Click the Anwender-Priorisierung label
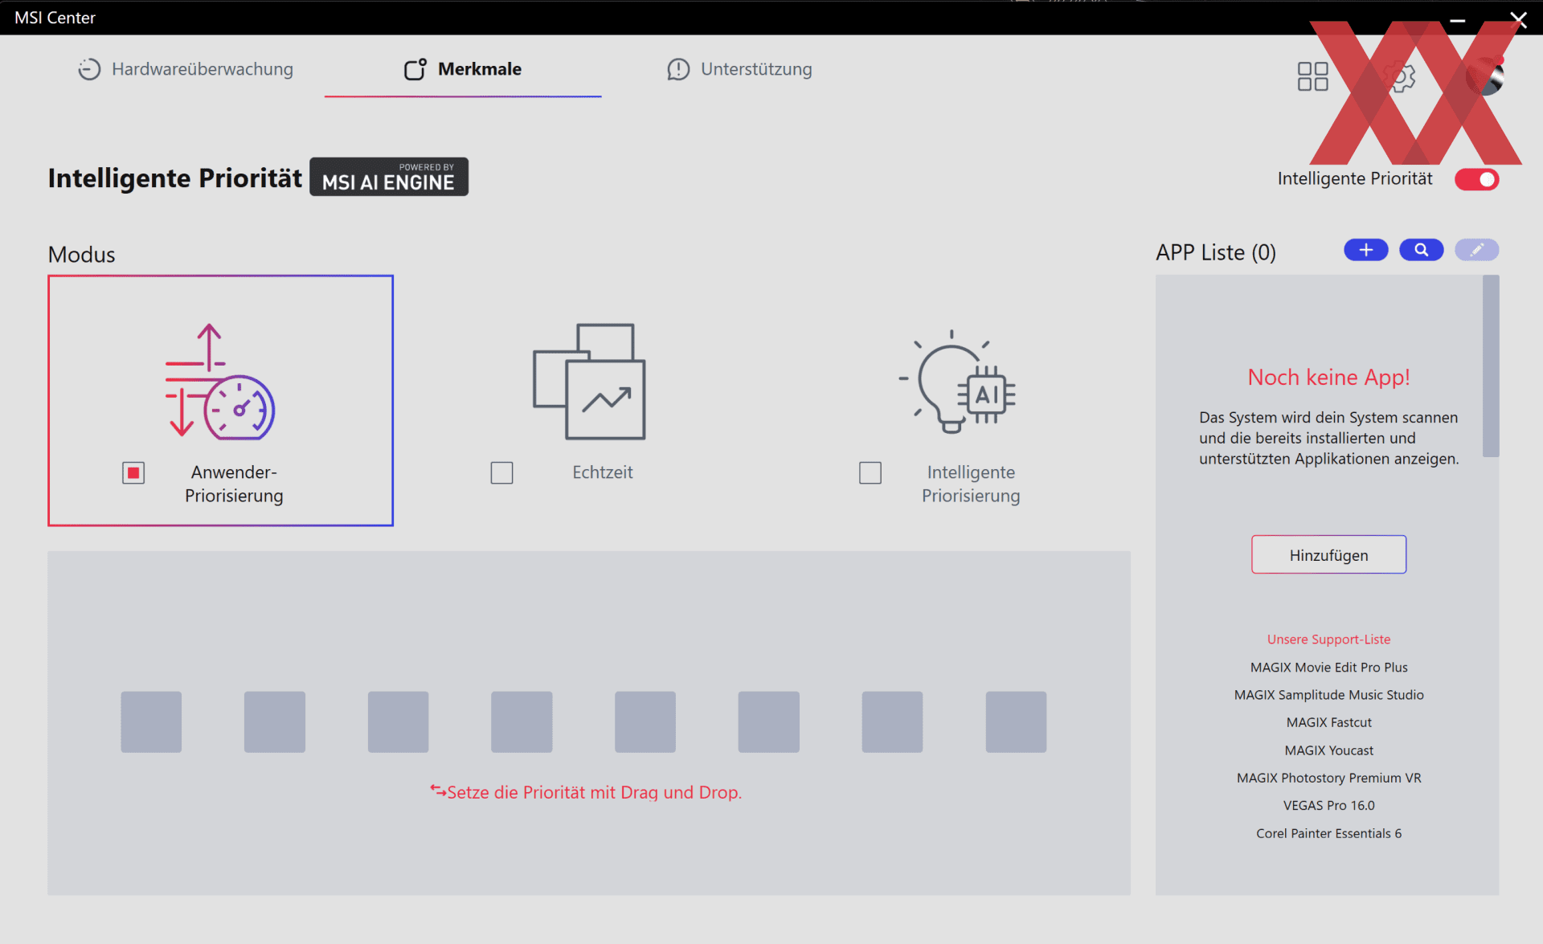This screenshot has height=944, width=1543. pyautogui.click(x=234, y=484)
